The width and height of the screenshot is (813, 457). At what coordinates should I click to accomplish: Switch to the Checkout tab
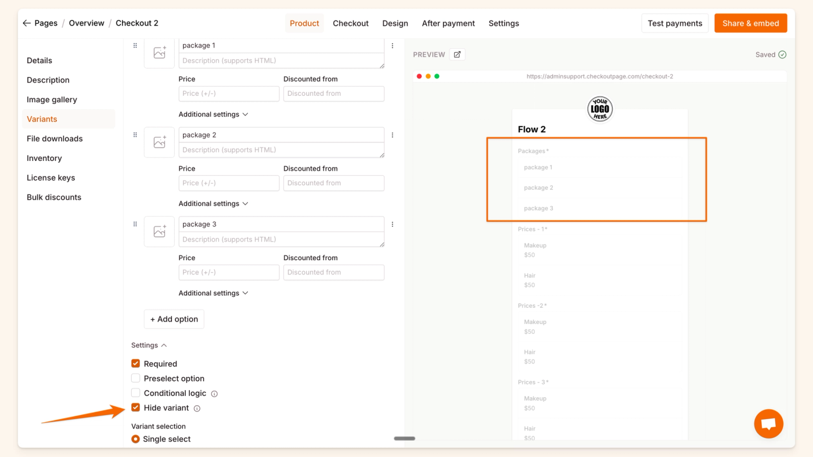pos(351,23)
